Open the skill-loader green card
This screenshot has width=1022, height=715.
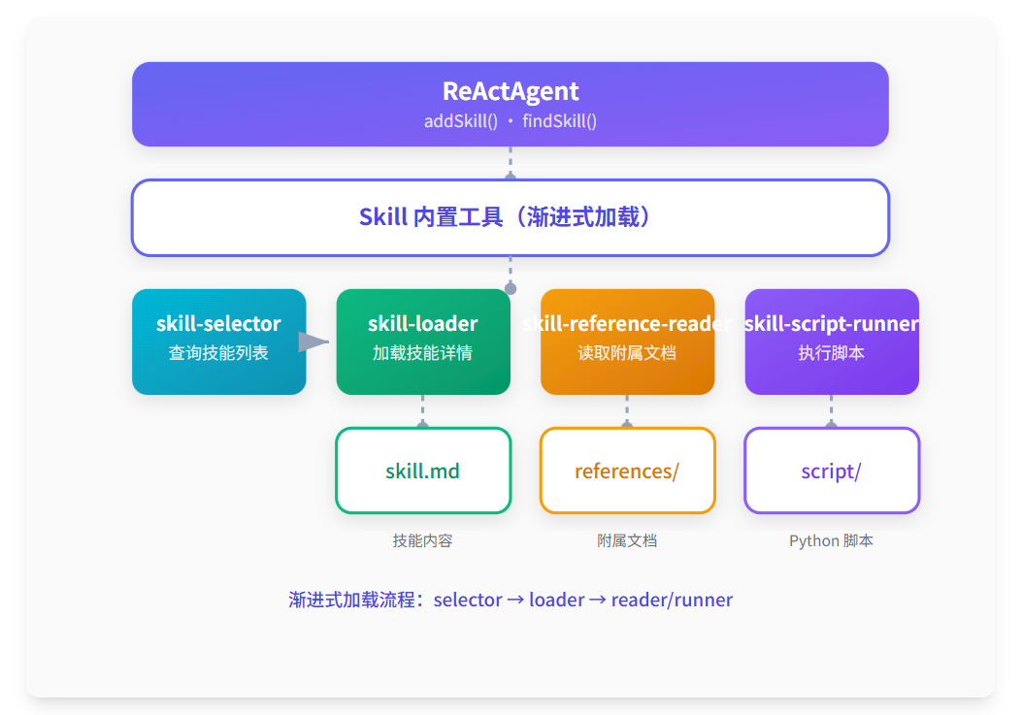(423, 341)
